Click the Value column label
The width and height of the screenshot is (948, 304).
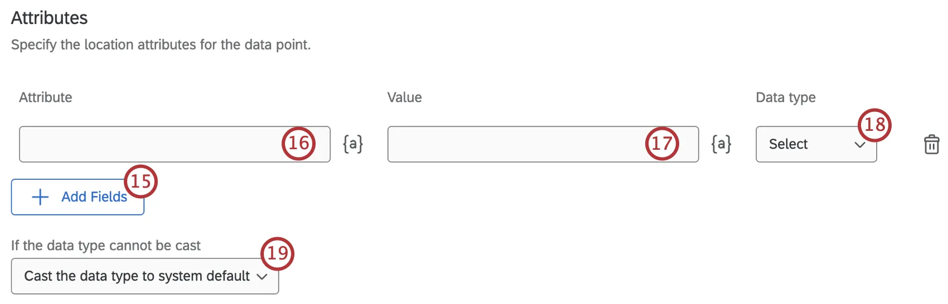point(404,97)
